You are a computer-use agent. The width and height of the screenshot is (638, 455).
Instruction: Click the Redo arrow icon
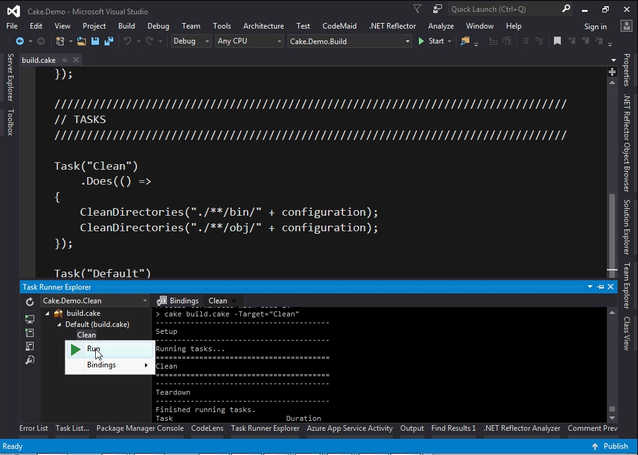[149, 41]
